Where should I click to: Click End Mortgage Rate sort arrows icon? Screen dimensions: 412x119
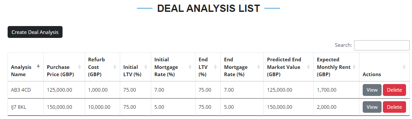click(x=259, y=67)
